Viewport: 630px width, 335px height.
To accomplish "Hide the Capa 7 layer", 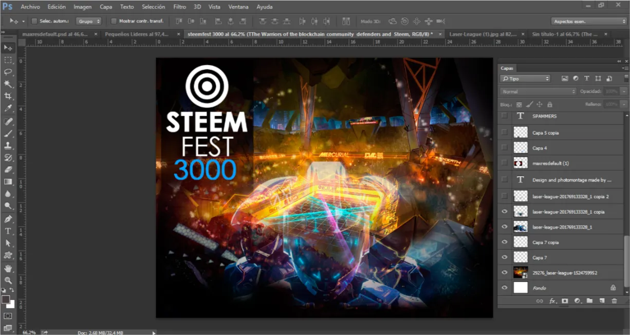I will [505, 257].
